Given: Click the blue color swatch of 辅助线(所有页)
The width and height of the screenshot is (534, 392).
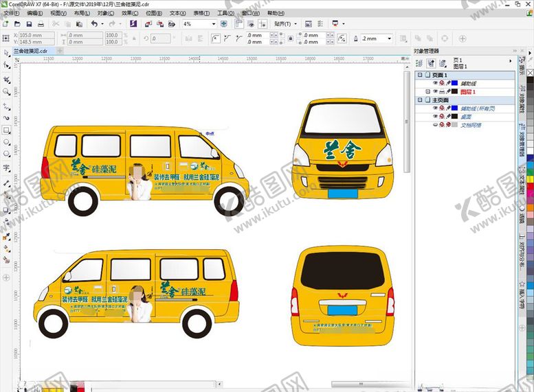Looking at the screenshot, I should [x=455, y=108].
